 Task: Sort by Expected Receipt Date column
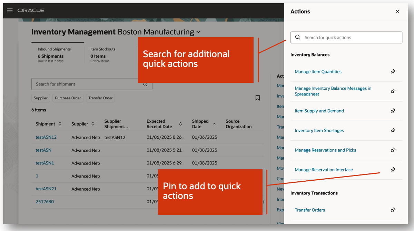point(180,124)
